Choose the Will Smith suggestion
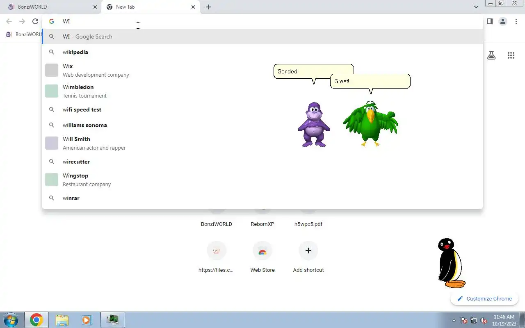 [x=262, y=143]
